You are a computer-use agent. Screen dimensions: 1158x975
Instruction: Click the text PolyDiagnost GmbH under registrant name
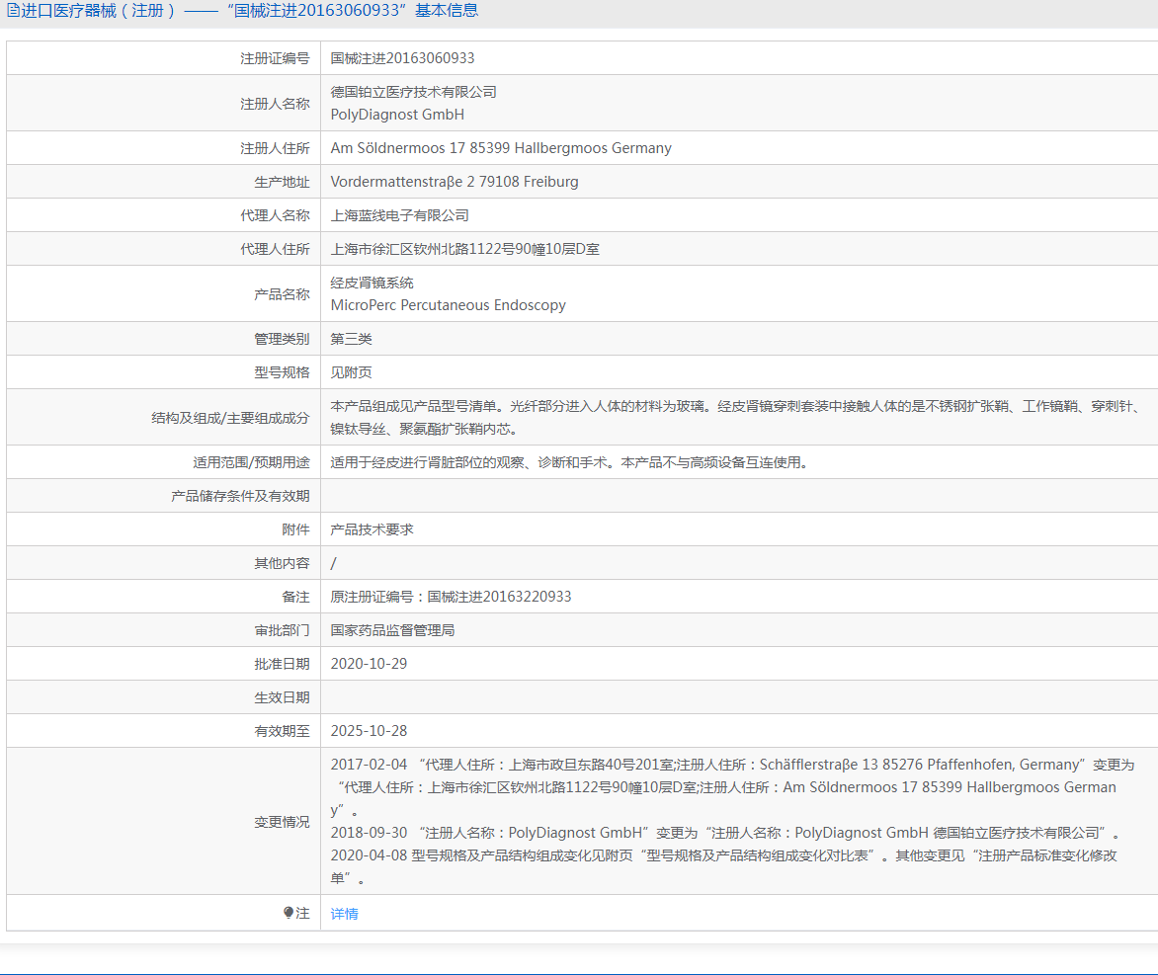click(397, 115)
